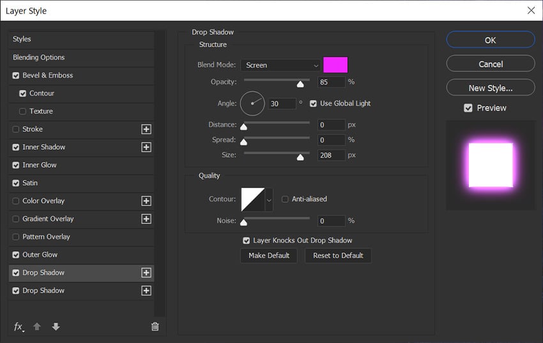Add another Gradient Overlay with plus icon
The image size is (543, 343).
pyautogui.click(x=146, y=219)
